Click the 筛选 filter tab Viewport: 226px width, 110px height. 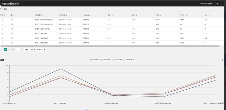[x=5, y=9]
